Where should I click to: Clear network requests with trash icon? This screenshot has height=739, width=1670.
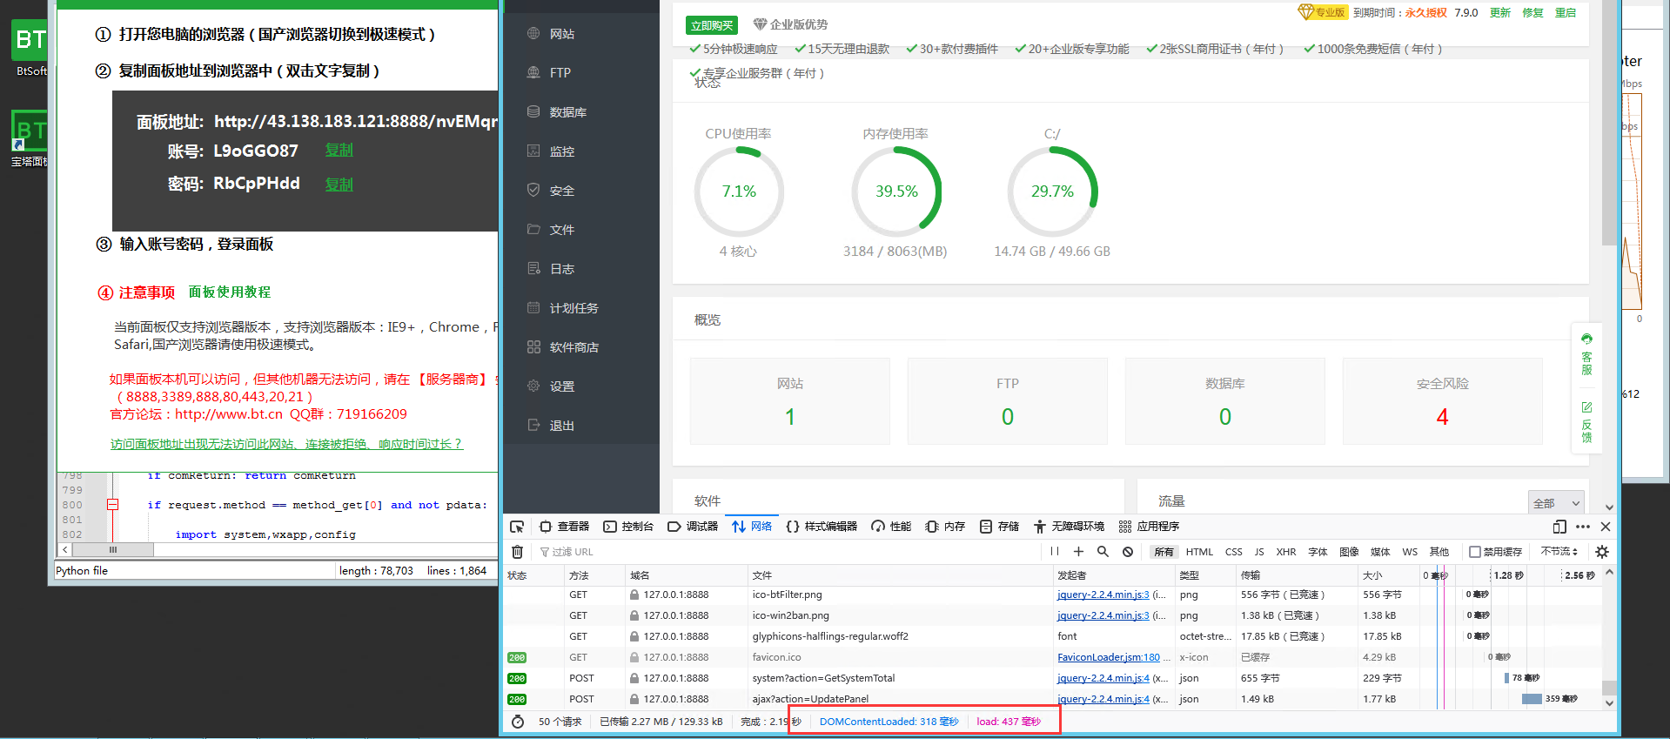[517, 552]
